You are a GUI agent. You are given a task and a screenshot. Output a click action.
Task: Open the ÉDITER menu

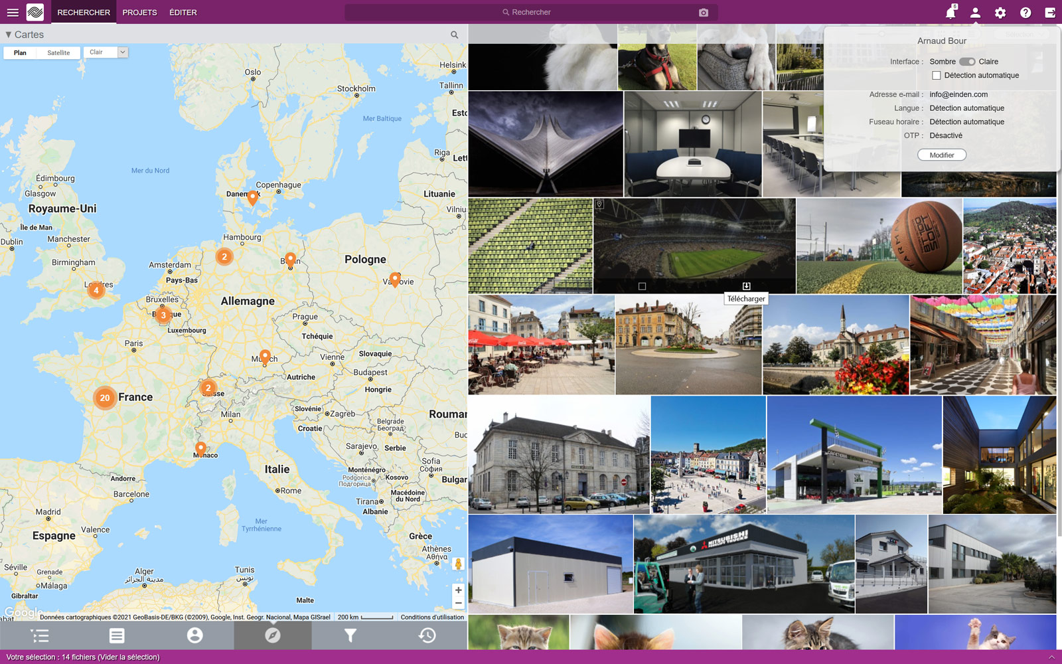(183, 12)
